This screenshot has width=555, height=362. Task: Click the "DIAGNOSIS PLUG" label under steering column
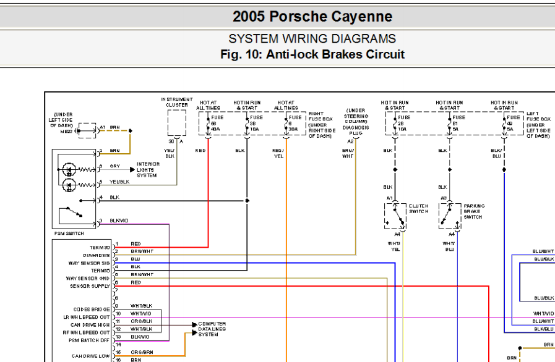pyautogui.click(x=356, y=130)
